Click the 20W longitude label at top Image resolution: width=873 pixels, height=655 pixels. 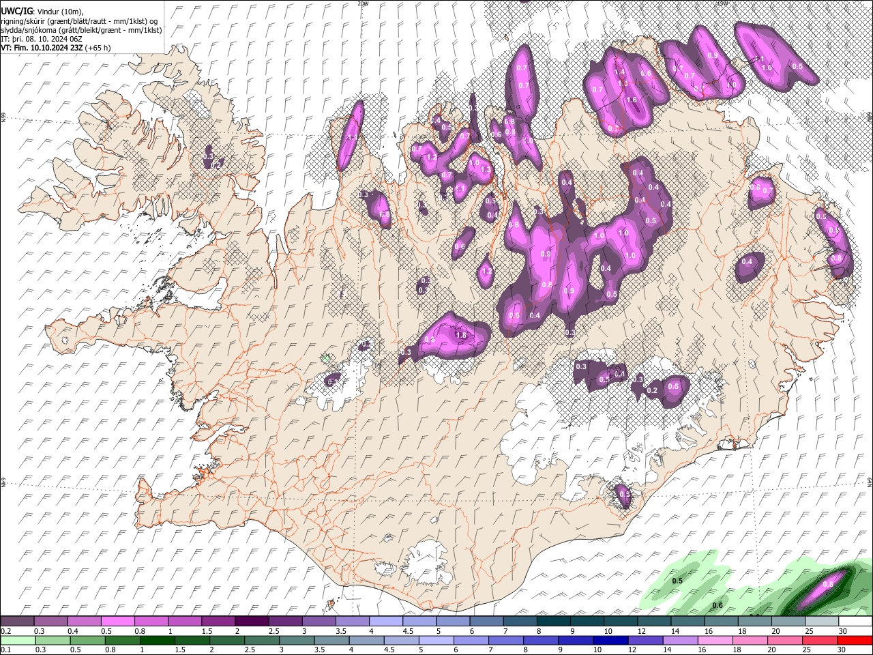(x=363, y=3)
